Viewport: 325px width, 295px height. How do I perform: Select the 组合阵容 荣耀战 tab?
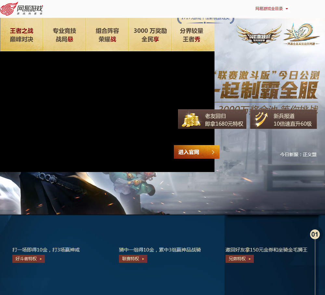[x=107, y=35]
